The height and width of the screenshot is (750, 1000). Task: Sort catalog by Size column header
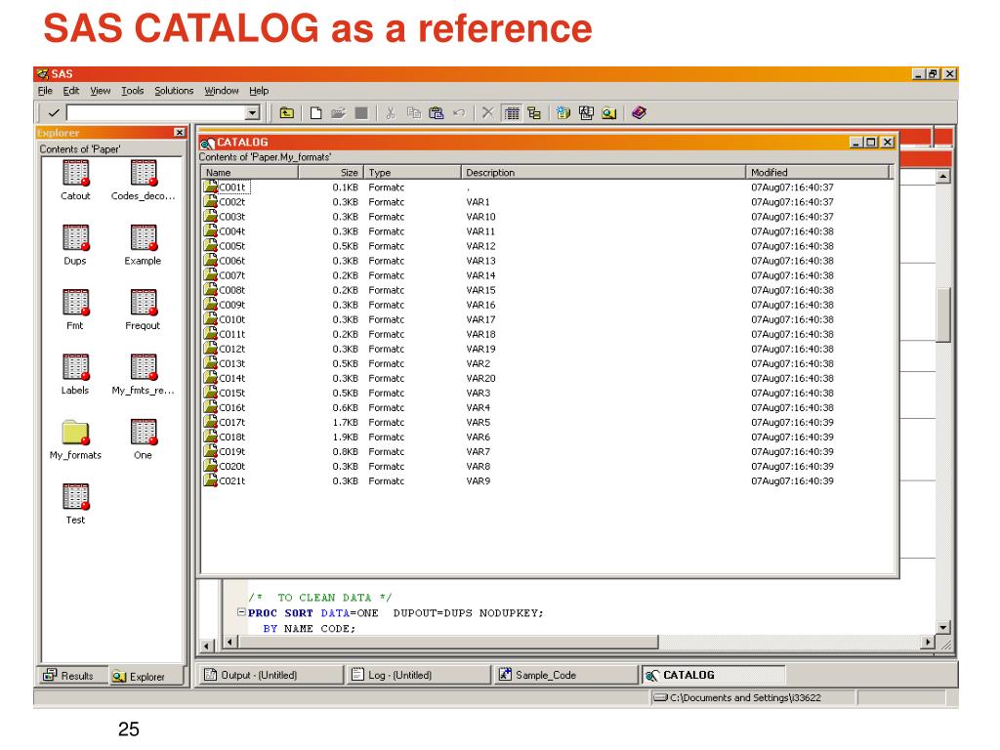(x=331, y=172)
